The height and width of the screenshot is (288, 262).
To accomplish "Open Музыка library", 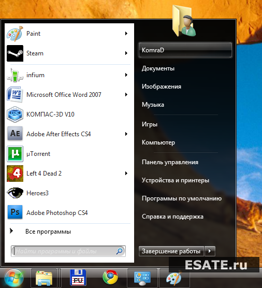I will tap(153, 105).
